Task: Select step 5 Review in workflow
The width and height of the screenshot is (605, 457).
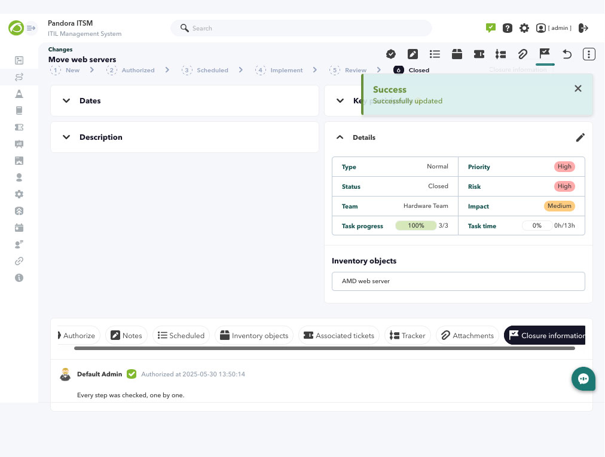Action: [348, 70]
